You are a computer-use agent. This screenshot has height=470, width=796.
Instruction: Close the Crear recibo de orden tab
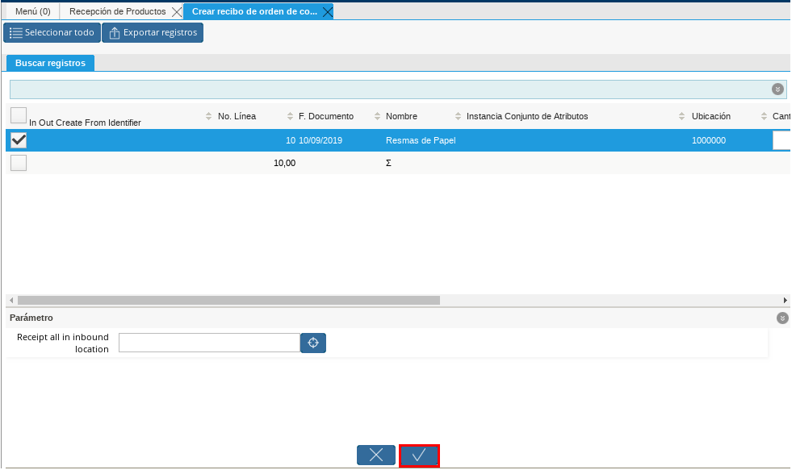pos(328,11)
